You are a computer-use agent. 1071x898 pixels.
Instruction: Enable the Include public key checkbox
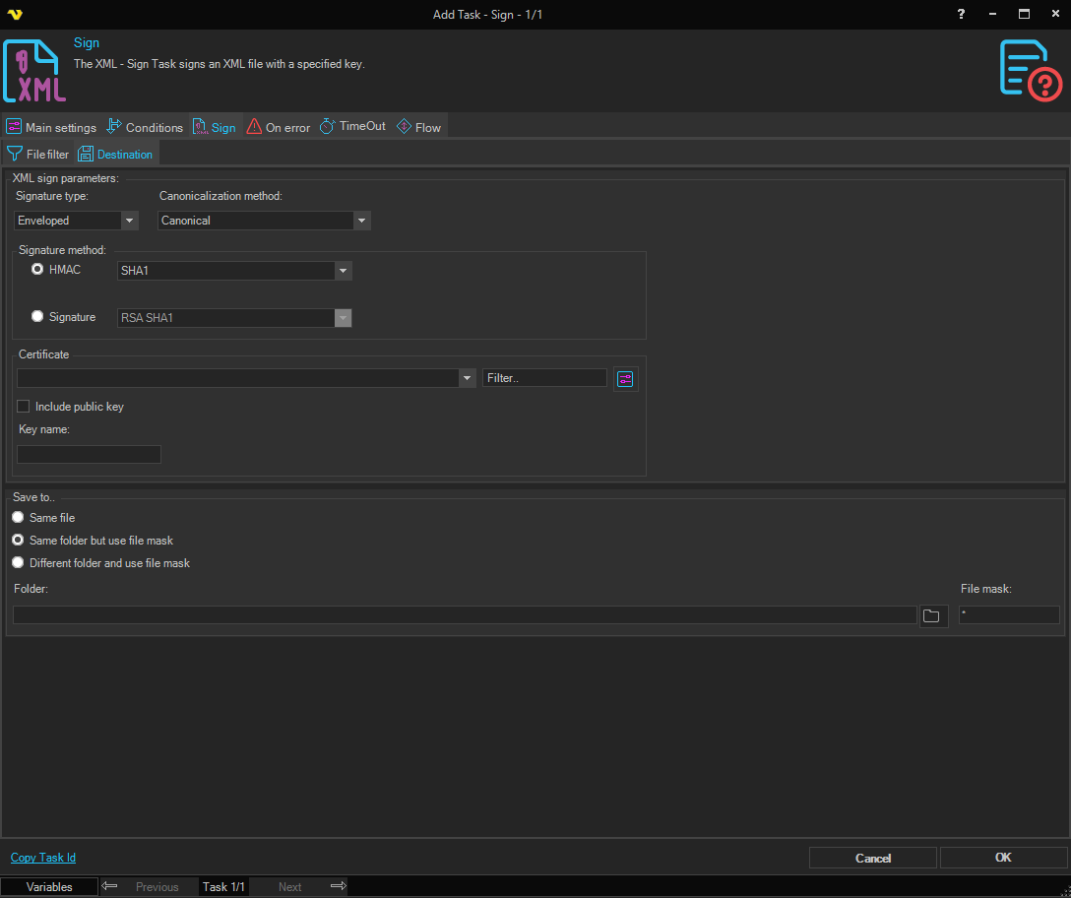pos(24,407)
